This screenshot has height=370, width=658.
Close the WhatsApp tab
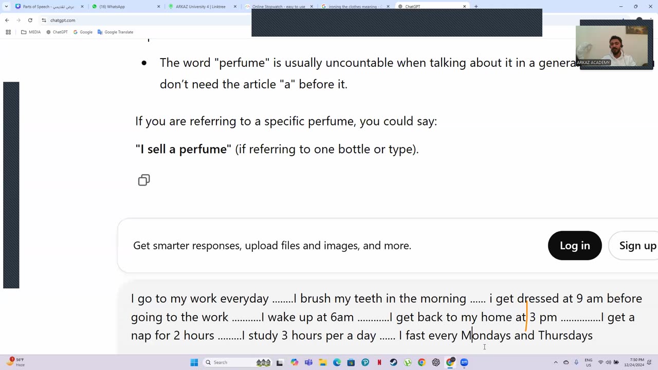pos(158,7)
